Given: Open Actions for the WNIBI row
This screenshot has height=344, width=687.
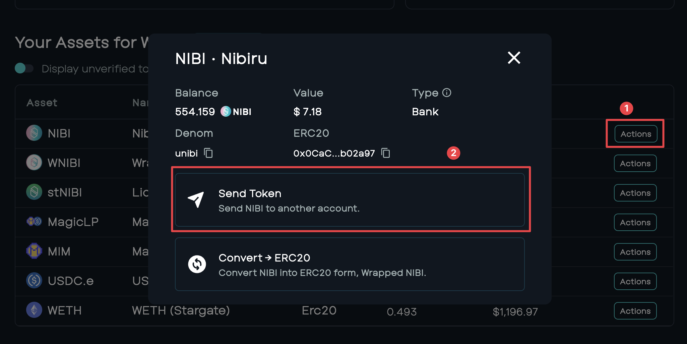Looking at the screenshot, I should 635,163.
